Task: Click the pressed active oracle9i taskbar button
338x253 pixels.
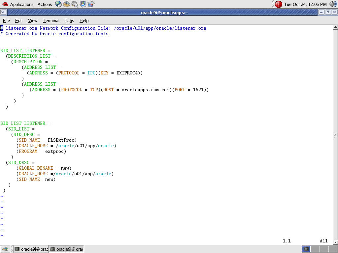Action: (67, 249)
